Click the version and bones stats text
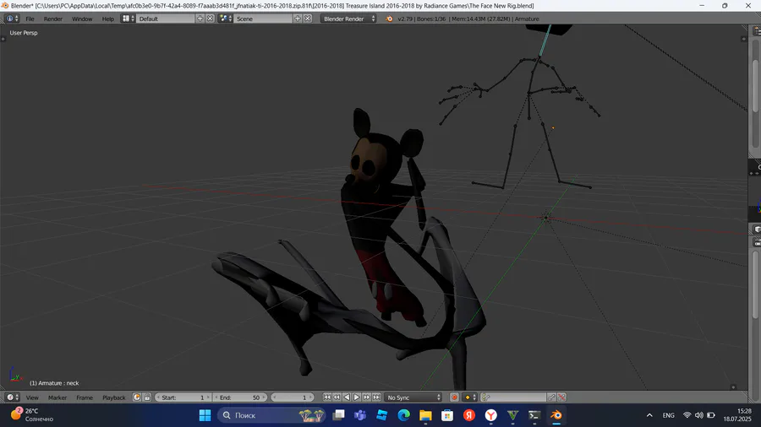Screen dimensions: 761x427 [x=468, y=19]
